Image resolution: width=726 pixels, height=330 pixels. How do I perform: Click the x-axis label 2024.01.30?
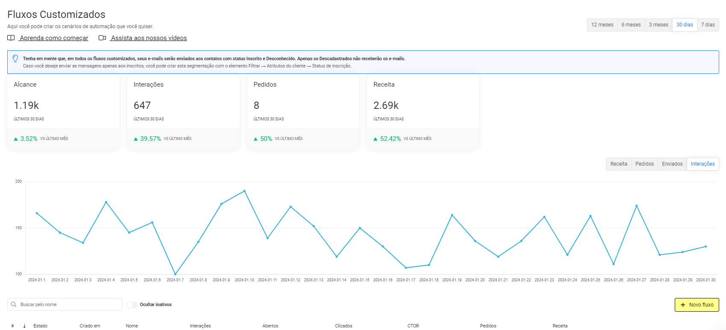(x=706, y=280)
